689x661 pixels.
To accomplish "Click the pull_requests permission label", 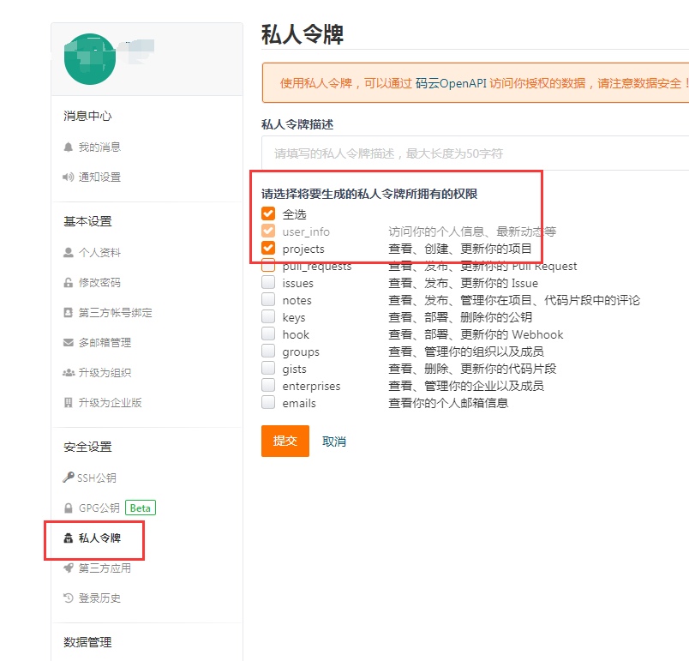I will [317, 267].
